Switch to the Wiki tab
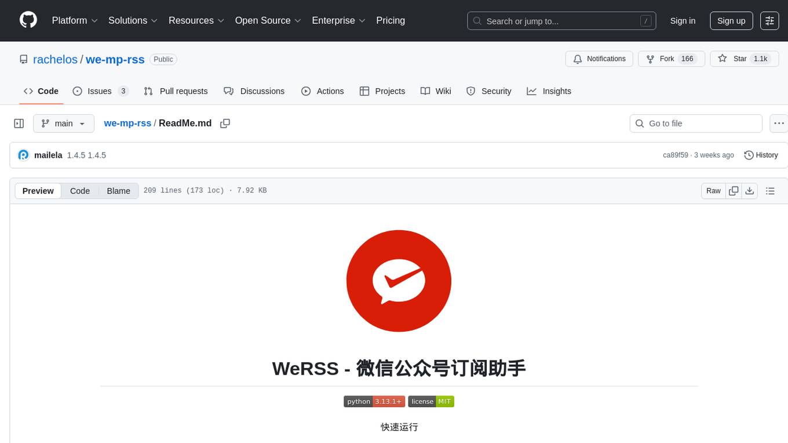The height and width of the screenshot is (443, 788). (436, 91)
